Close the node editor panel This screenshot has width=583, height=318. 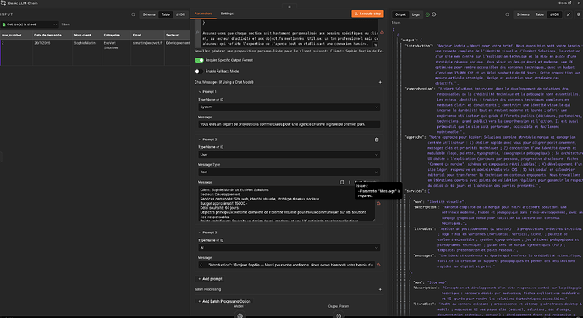[579, 3]
